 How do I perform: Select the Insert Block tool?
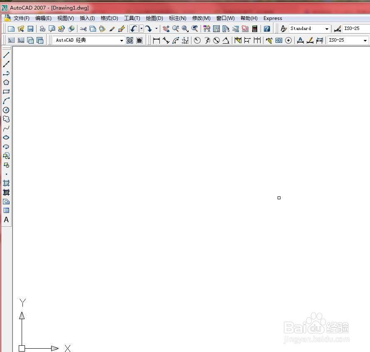(x=6, y=156)
